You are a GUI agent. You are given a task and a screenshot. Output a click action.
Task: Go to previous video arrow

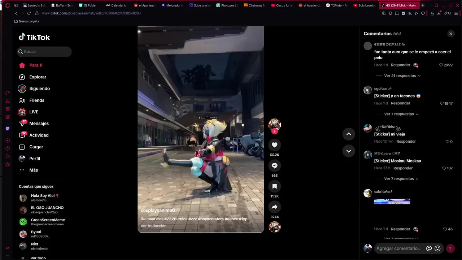point(349,134)
